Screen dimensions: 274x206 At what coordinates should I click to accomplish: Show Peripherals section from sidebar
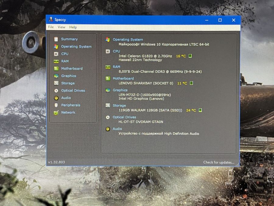click(x=71, y=105)
